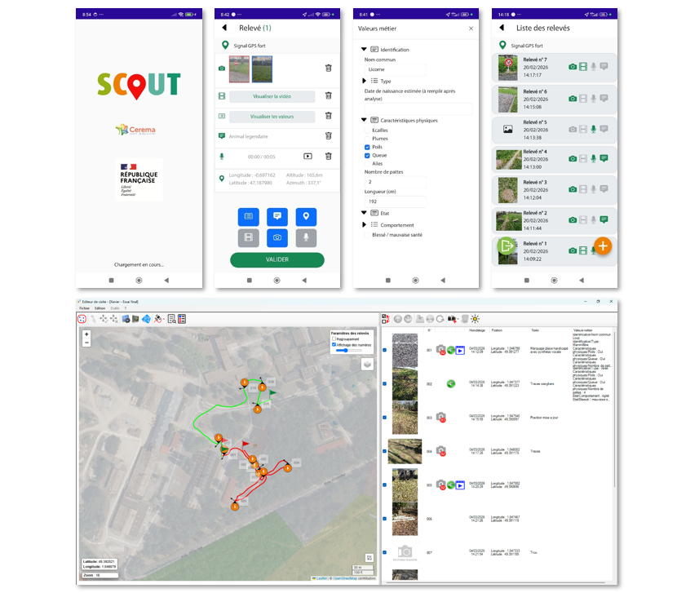The image size is (677, 593).
Task: Click the sun brightness icon in list toolbar
Action: (476, 319)
